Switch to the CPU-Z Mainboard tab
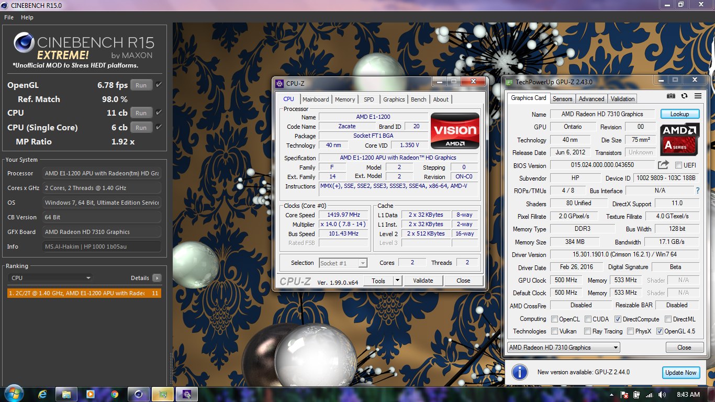The height and width of the screenshot is (402, 715). click(x=316, y=99)
